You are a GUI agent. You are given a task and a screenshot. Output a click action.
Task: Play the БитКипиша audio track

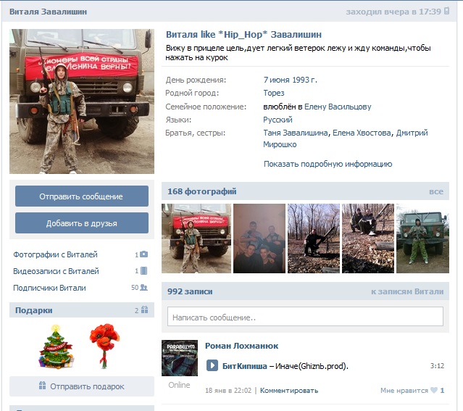point(212,366)
